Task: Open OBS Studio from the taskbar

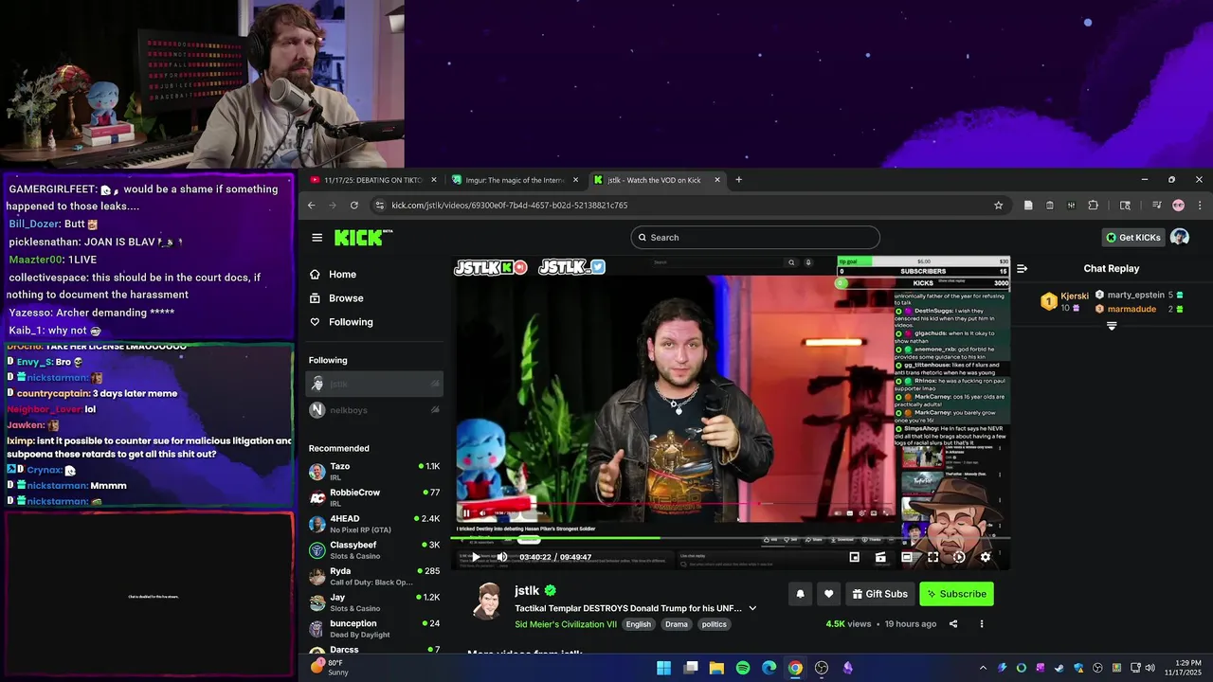Action: (x=822, y=668)
